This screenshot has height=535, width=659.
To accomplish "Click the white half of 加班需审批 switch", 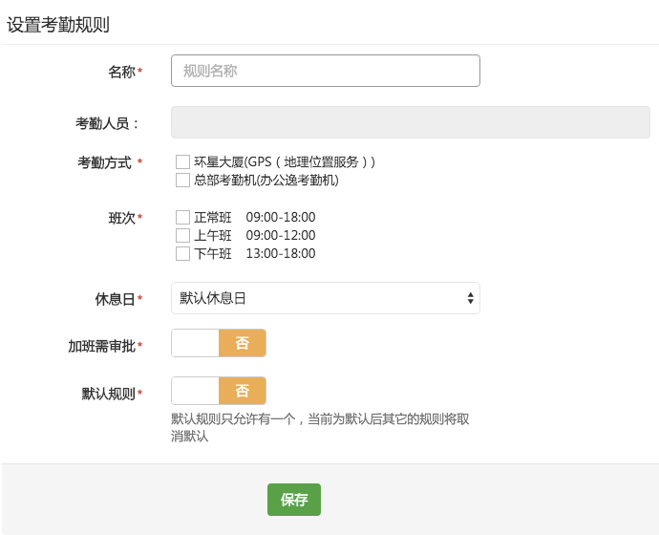I will click(195, 343).
